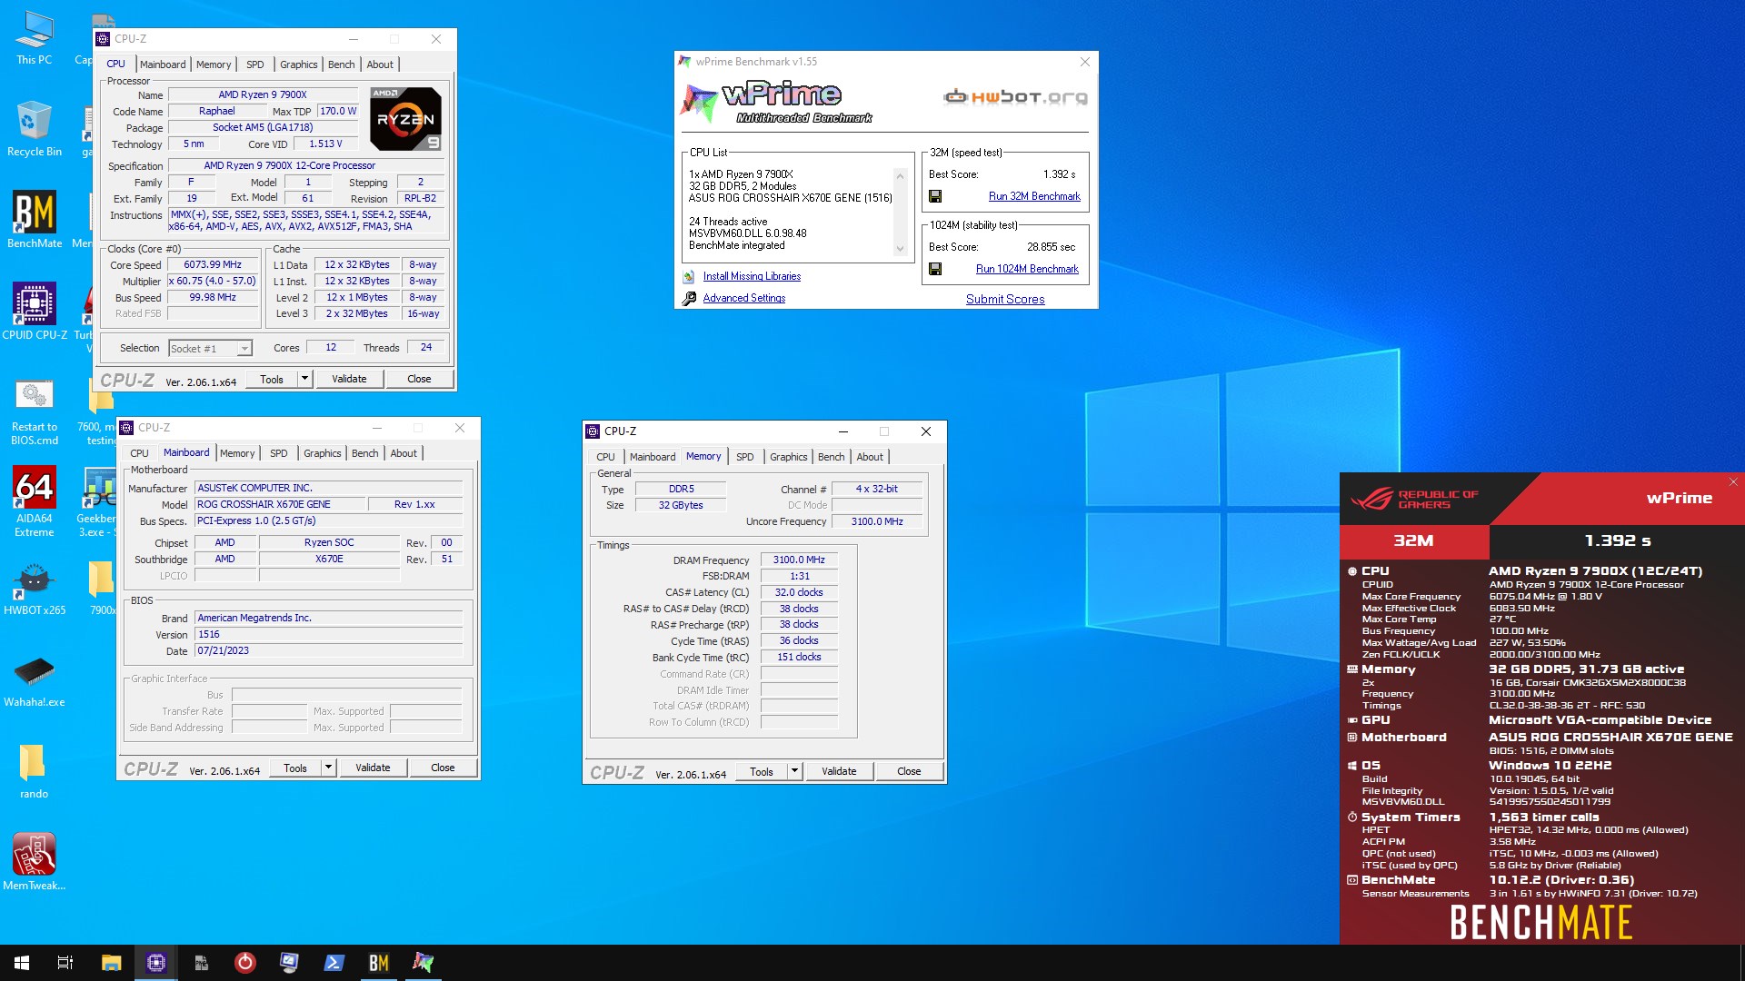Open File Explorer from taskbar
Viewport: 1745px width, 981px height.
(111, 963)
